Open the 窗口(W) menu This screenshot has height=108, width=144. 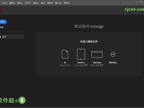click(58, 3)
